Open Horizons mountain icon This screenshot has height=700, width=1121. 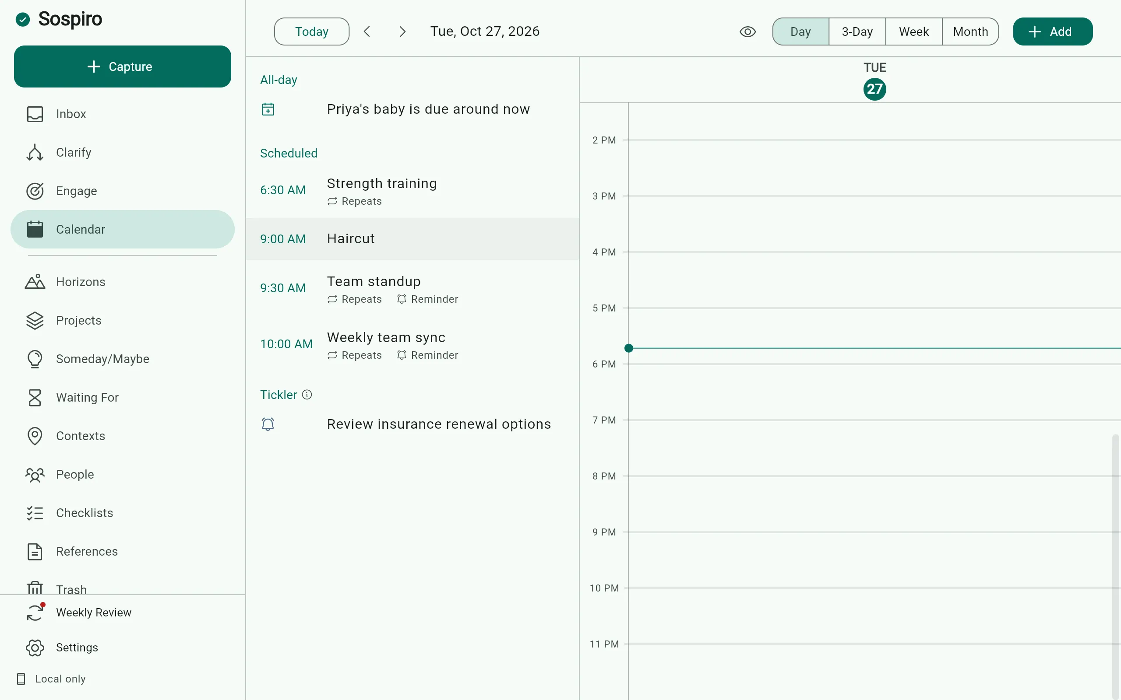[35, 281]
